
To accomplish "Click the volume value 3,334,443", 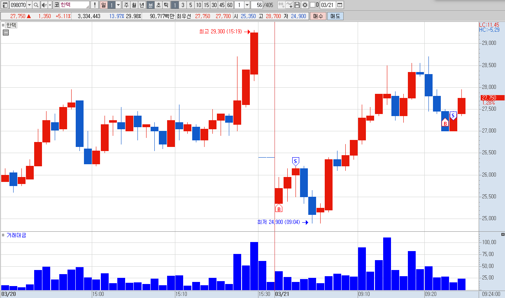I will 89,16.
